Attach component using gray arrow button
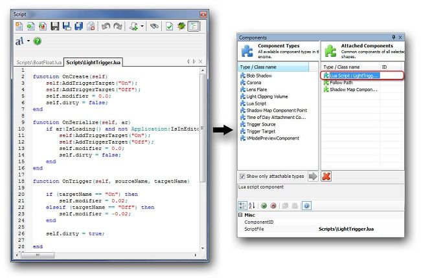Screen dimensions: 421x278 tap(313, 176)
